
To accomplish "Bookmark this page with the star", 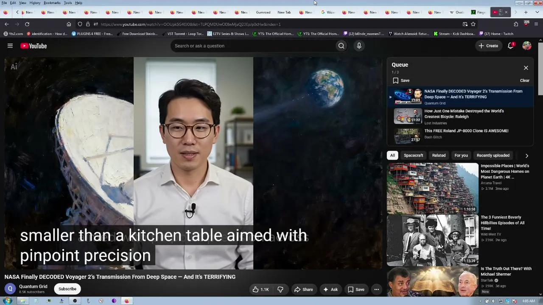I will pyautogui.click(x=473, y=24).
